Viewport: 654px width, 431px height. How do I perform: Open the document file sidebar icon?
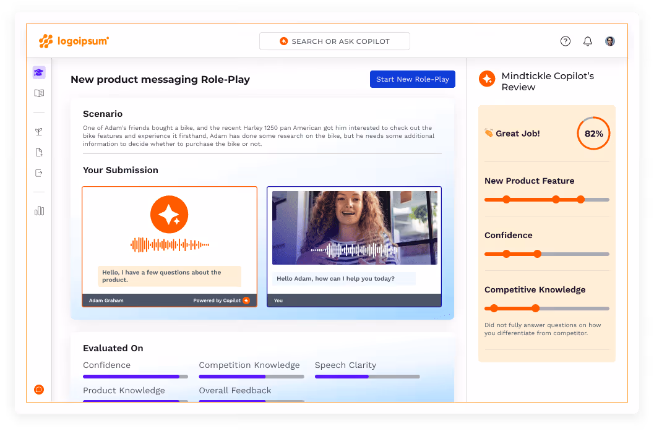coord(39,152)
